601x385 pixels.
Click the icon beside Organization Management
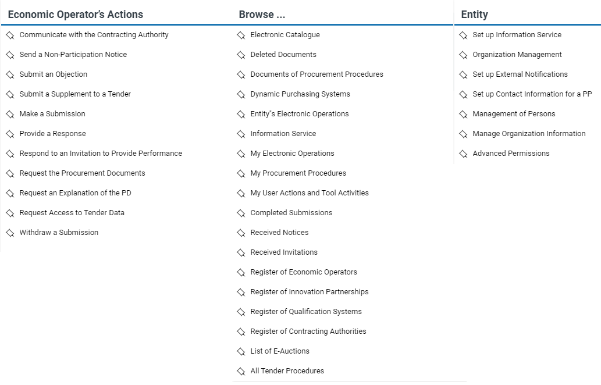pyautogui.click(x=463, y=55)
